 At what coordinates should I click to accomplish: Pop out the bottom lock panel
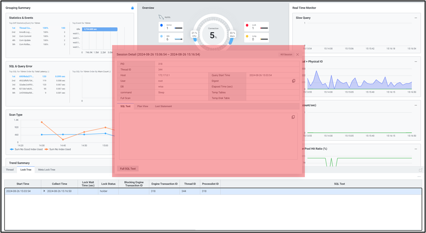[421, 170]
